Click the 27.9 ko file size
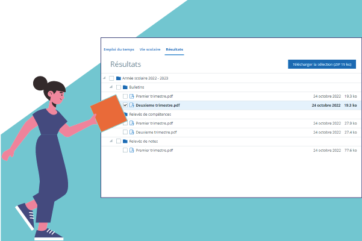This screenshot has width=362, height=241. (x=351, y=124)
